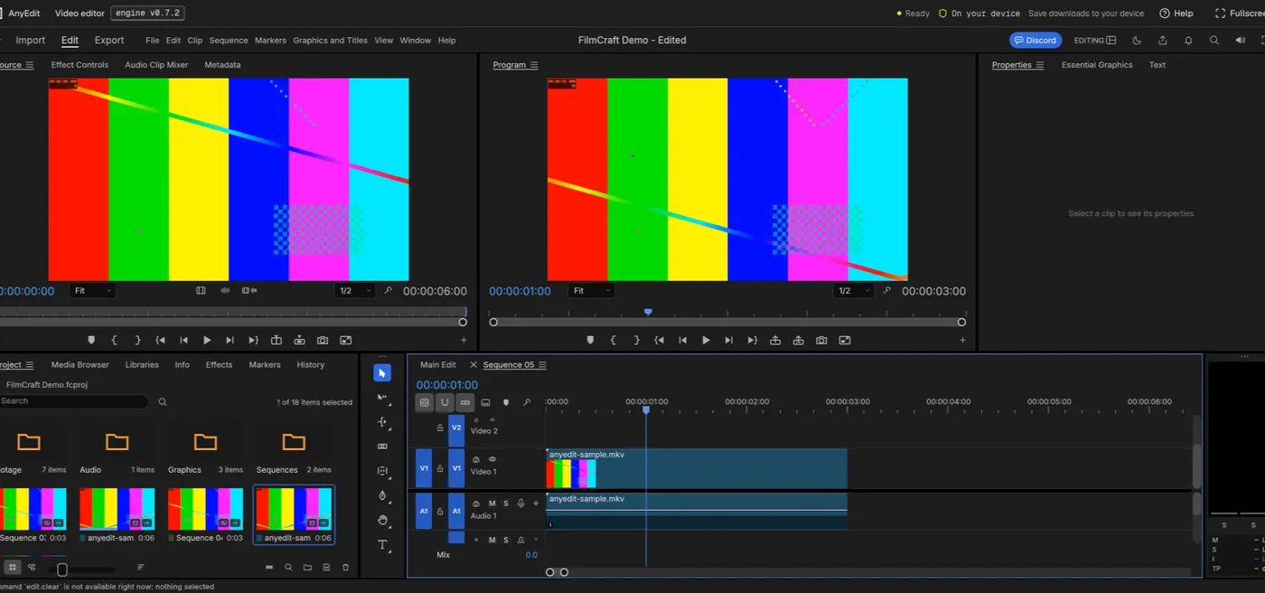Open Source monitor Fit zoom dropdown

pyautogui.click(x=92, y=291)
